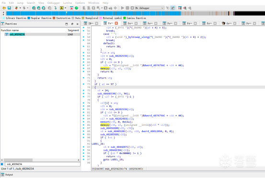The image size is (265, 178).
Task: Select sub_48284234 in the Functions list
Action: tap(17, 34)
